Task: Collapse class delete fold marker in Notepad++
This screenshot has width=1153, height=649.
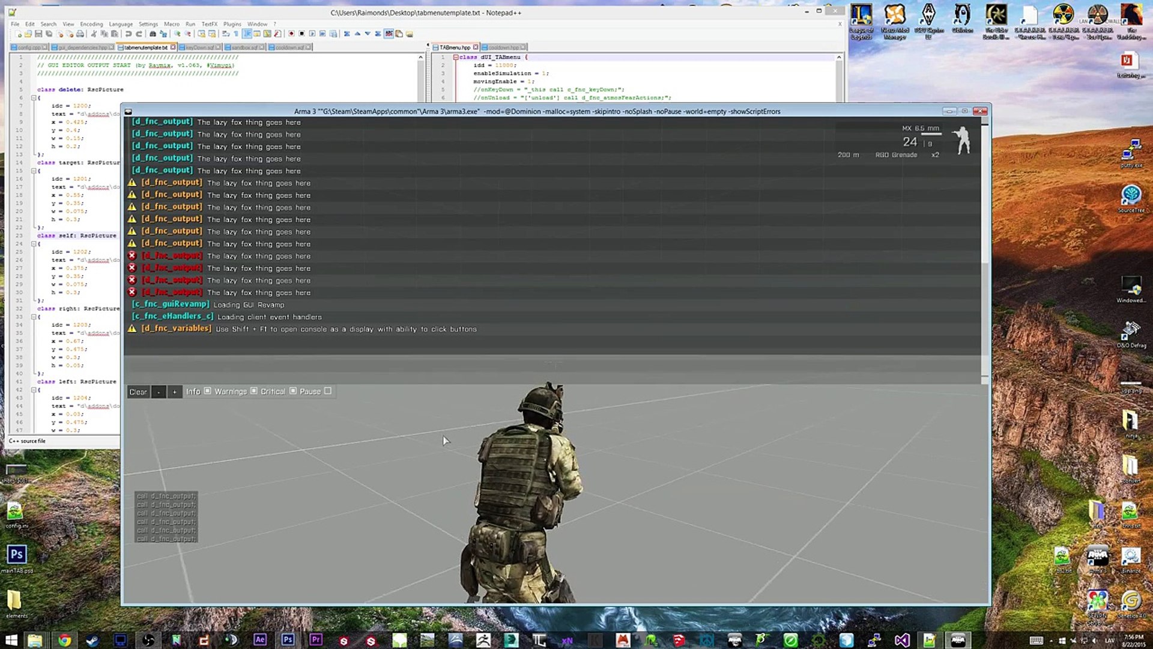Action: (34, 97)
